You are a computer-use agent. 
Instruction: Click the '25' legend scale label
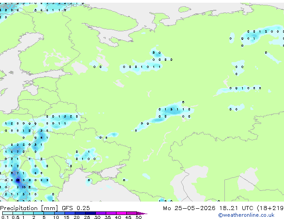[87, 217]
